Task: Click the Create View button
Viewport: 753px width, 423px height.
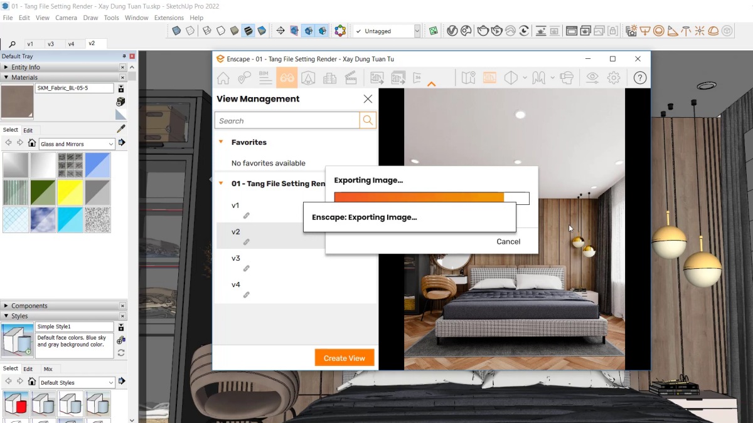Action: click(x=344, y=358)
